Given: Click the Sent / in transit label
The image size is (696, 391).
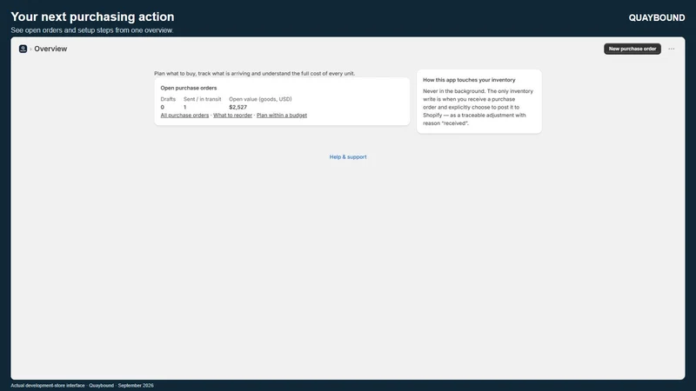Looking at the screenshot, I should point(203,99).
